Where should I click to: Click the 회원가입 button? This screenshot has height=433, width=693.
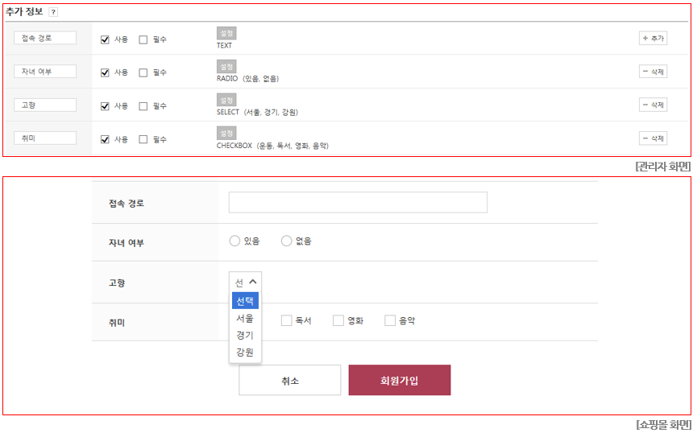pyautogui.click(x=400, y=380)
